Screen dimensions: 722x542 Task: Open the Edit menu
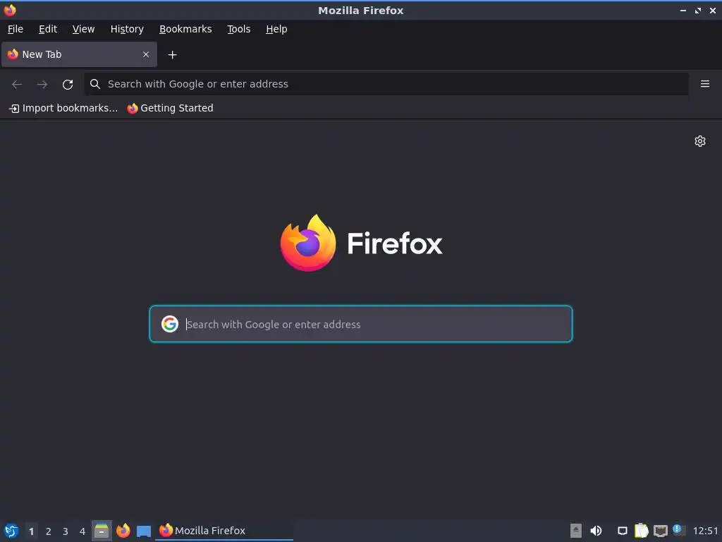48,29
